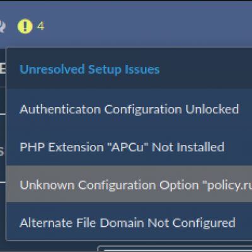Choose the APCu extension issue row

[129, 147]
